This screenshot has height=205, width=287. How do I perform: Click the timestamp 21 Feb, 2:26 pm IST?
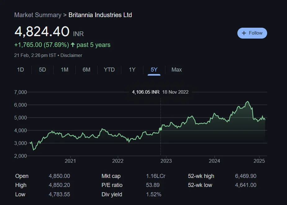point(35,55)
